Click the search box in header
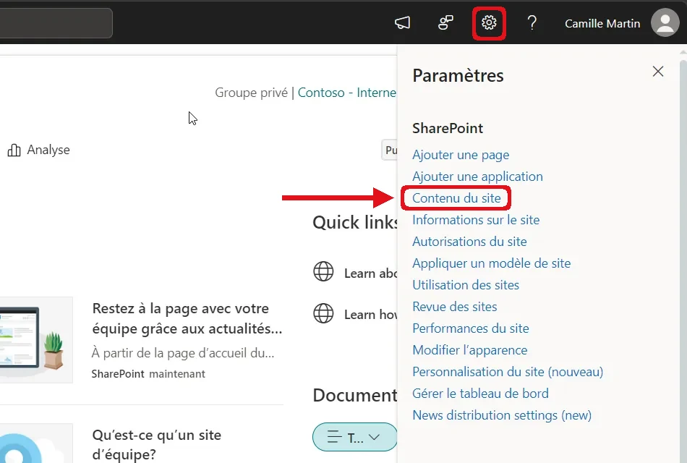Screen dimensions: 687x463 56,23
